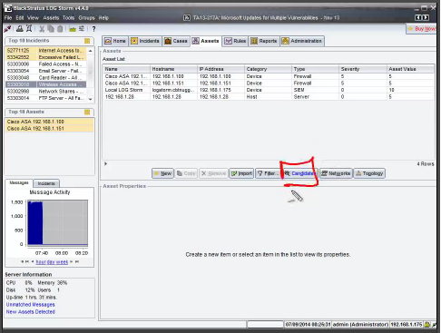Click the Networks button

click(336, 173)
